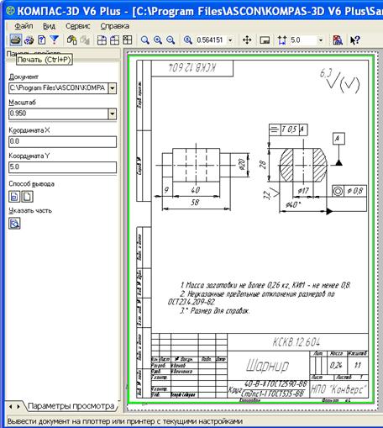Open the margin value 5.0 dropdown arrow

coord(321,40)
